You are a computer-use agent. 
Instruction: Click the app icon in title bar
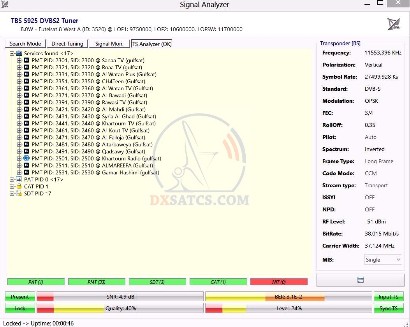pos(5,4)
